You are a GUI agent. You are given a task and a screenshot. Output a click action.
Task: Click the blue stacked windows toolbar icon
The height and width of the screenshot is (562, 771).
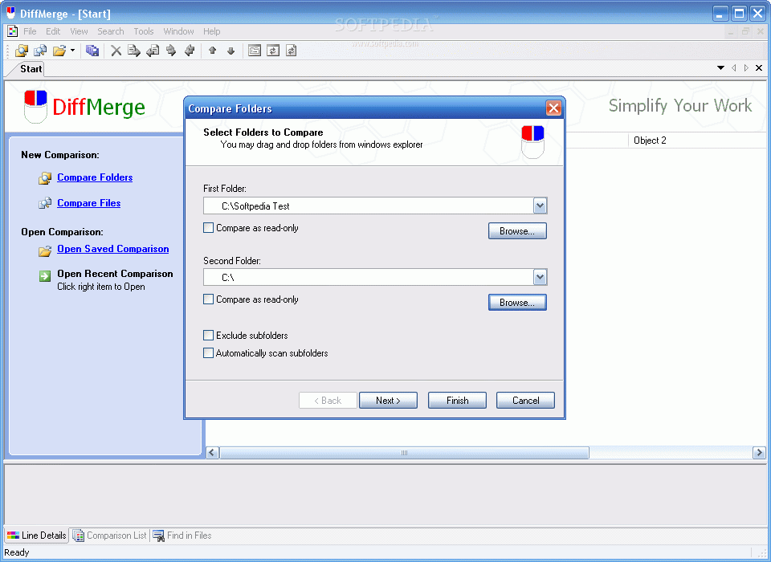click(x=92, y=51)
